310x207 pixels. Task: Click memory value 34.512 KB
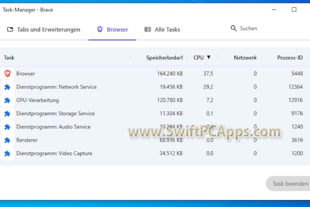[x=171, y=154]
